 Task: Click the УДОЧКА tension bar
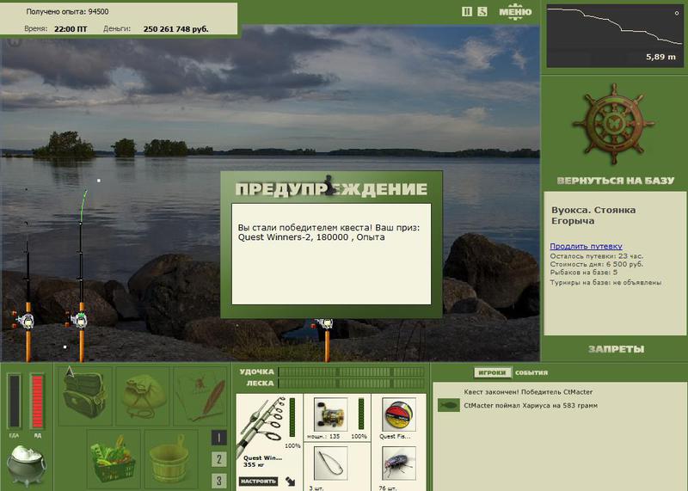click(351, 372)
